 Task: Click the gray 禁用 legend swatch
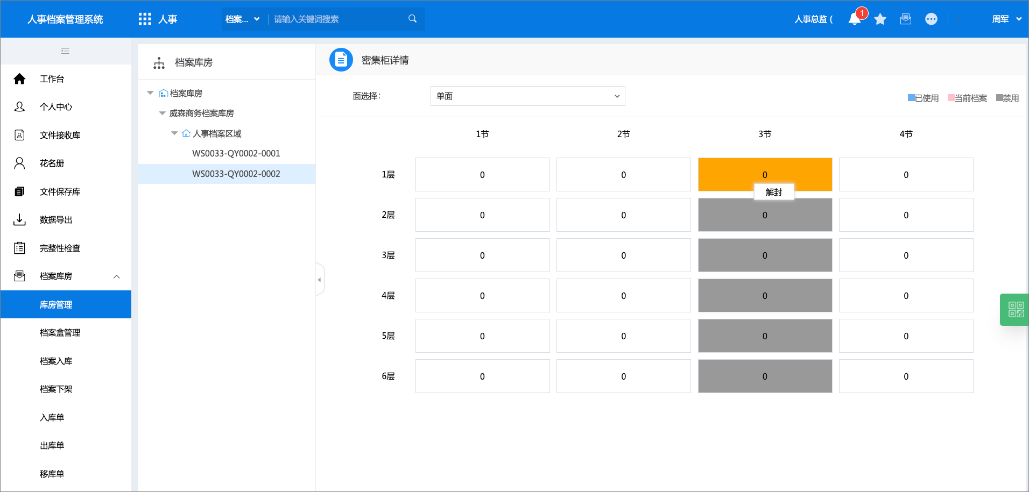coord(999,98)
